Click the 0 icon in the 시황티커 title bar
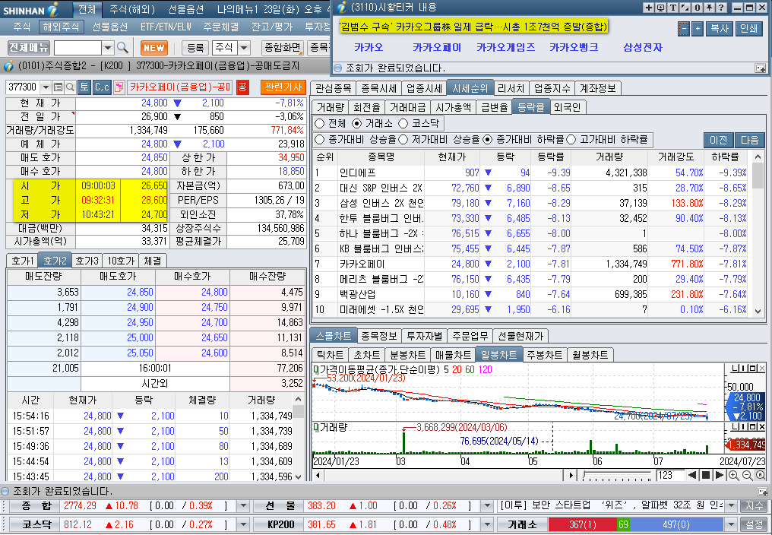The image size is (772, 535). pyautogui.click(x=698, y=8)
